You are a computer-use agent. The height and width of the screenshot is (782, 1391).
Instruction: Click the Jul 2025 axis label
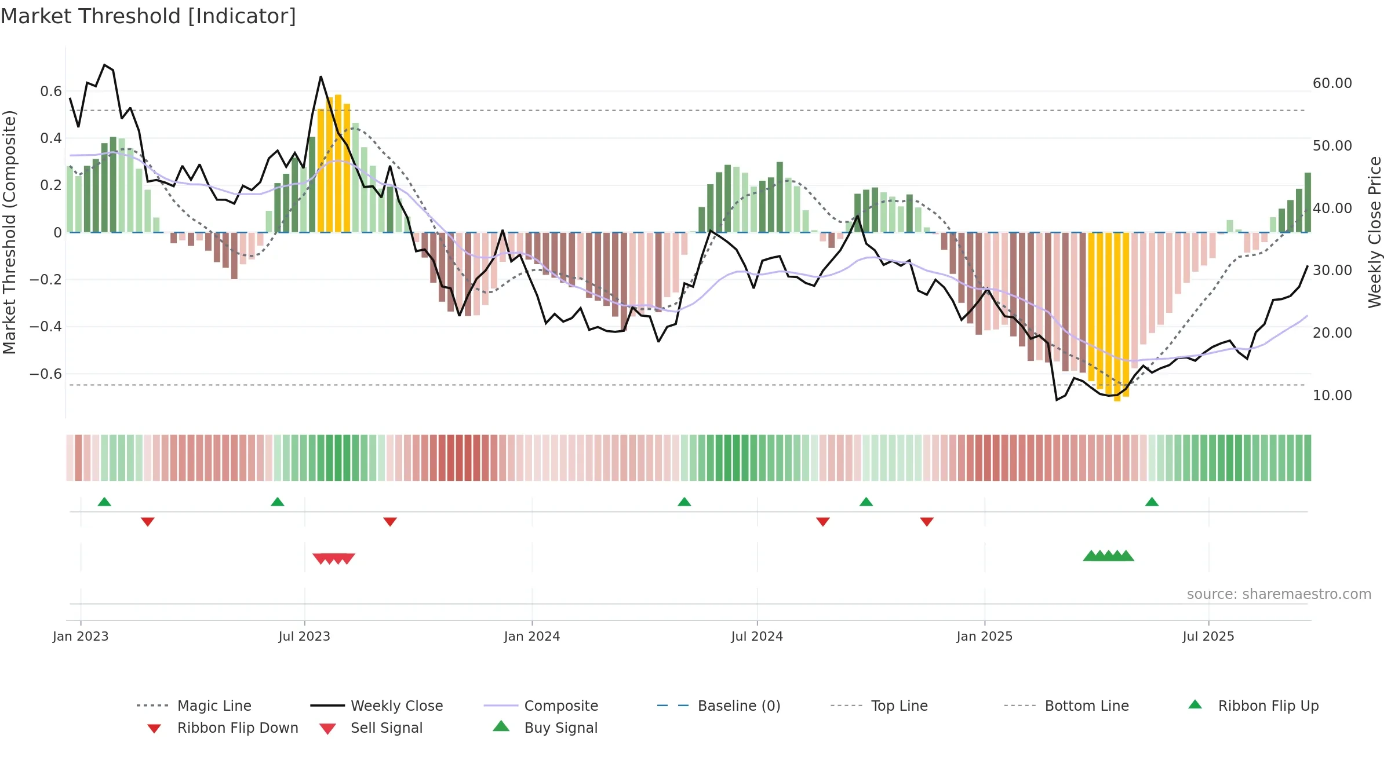click(x=1208, y=636)
